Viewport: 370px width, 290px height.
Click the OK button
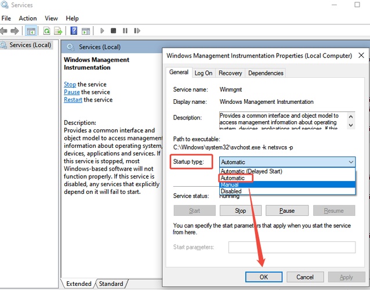[x=264, y=277]
